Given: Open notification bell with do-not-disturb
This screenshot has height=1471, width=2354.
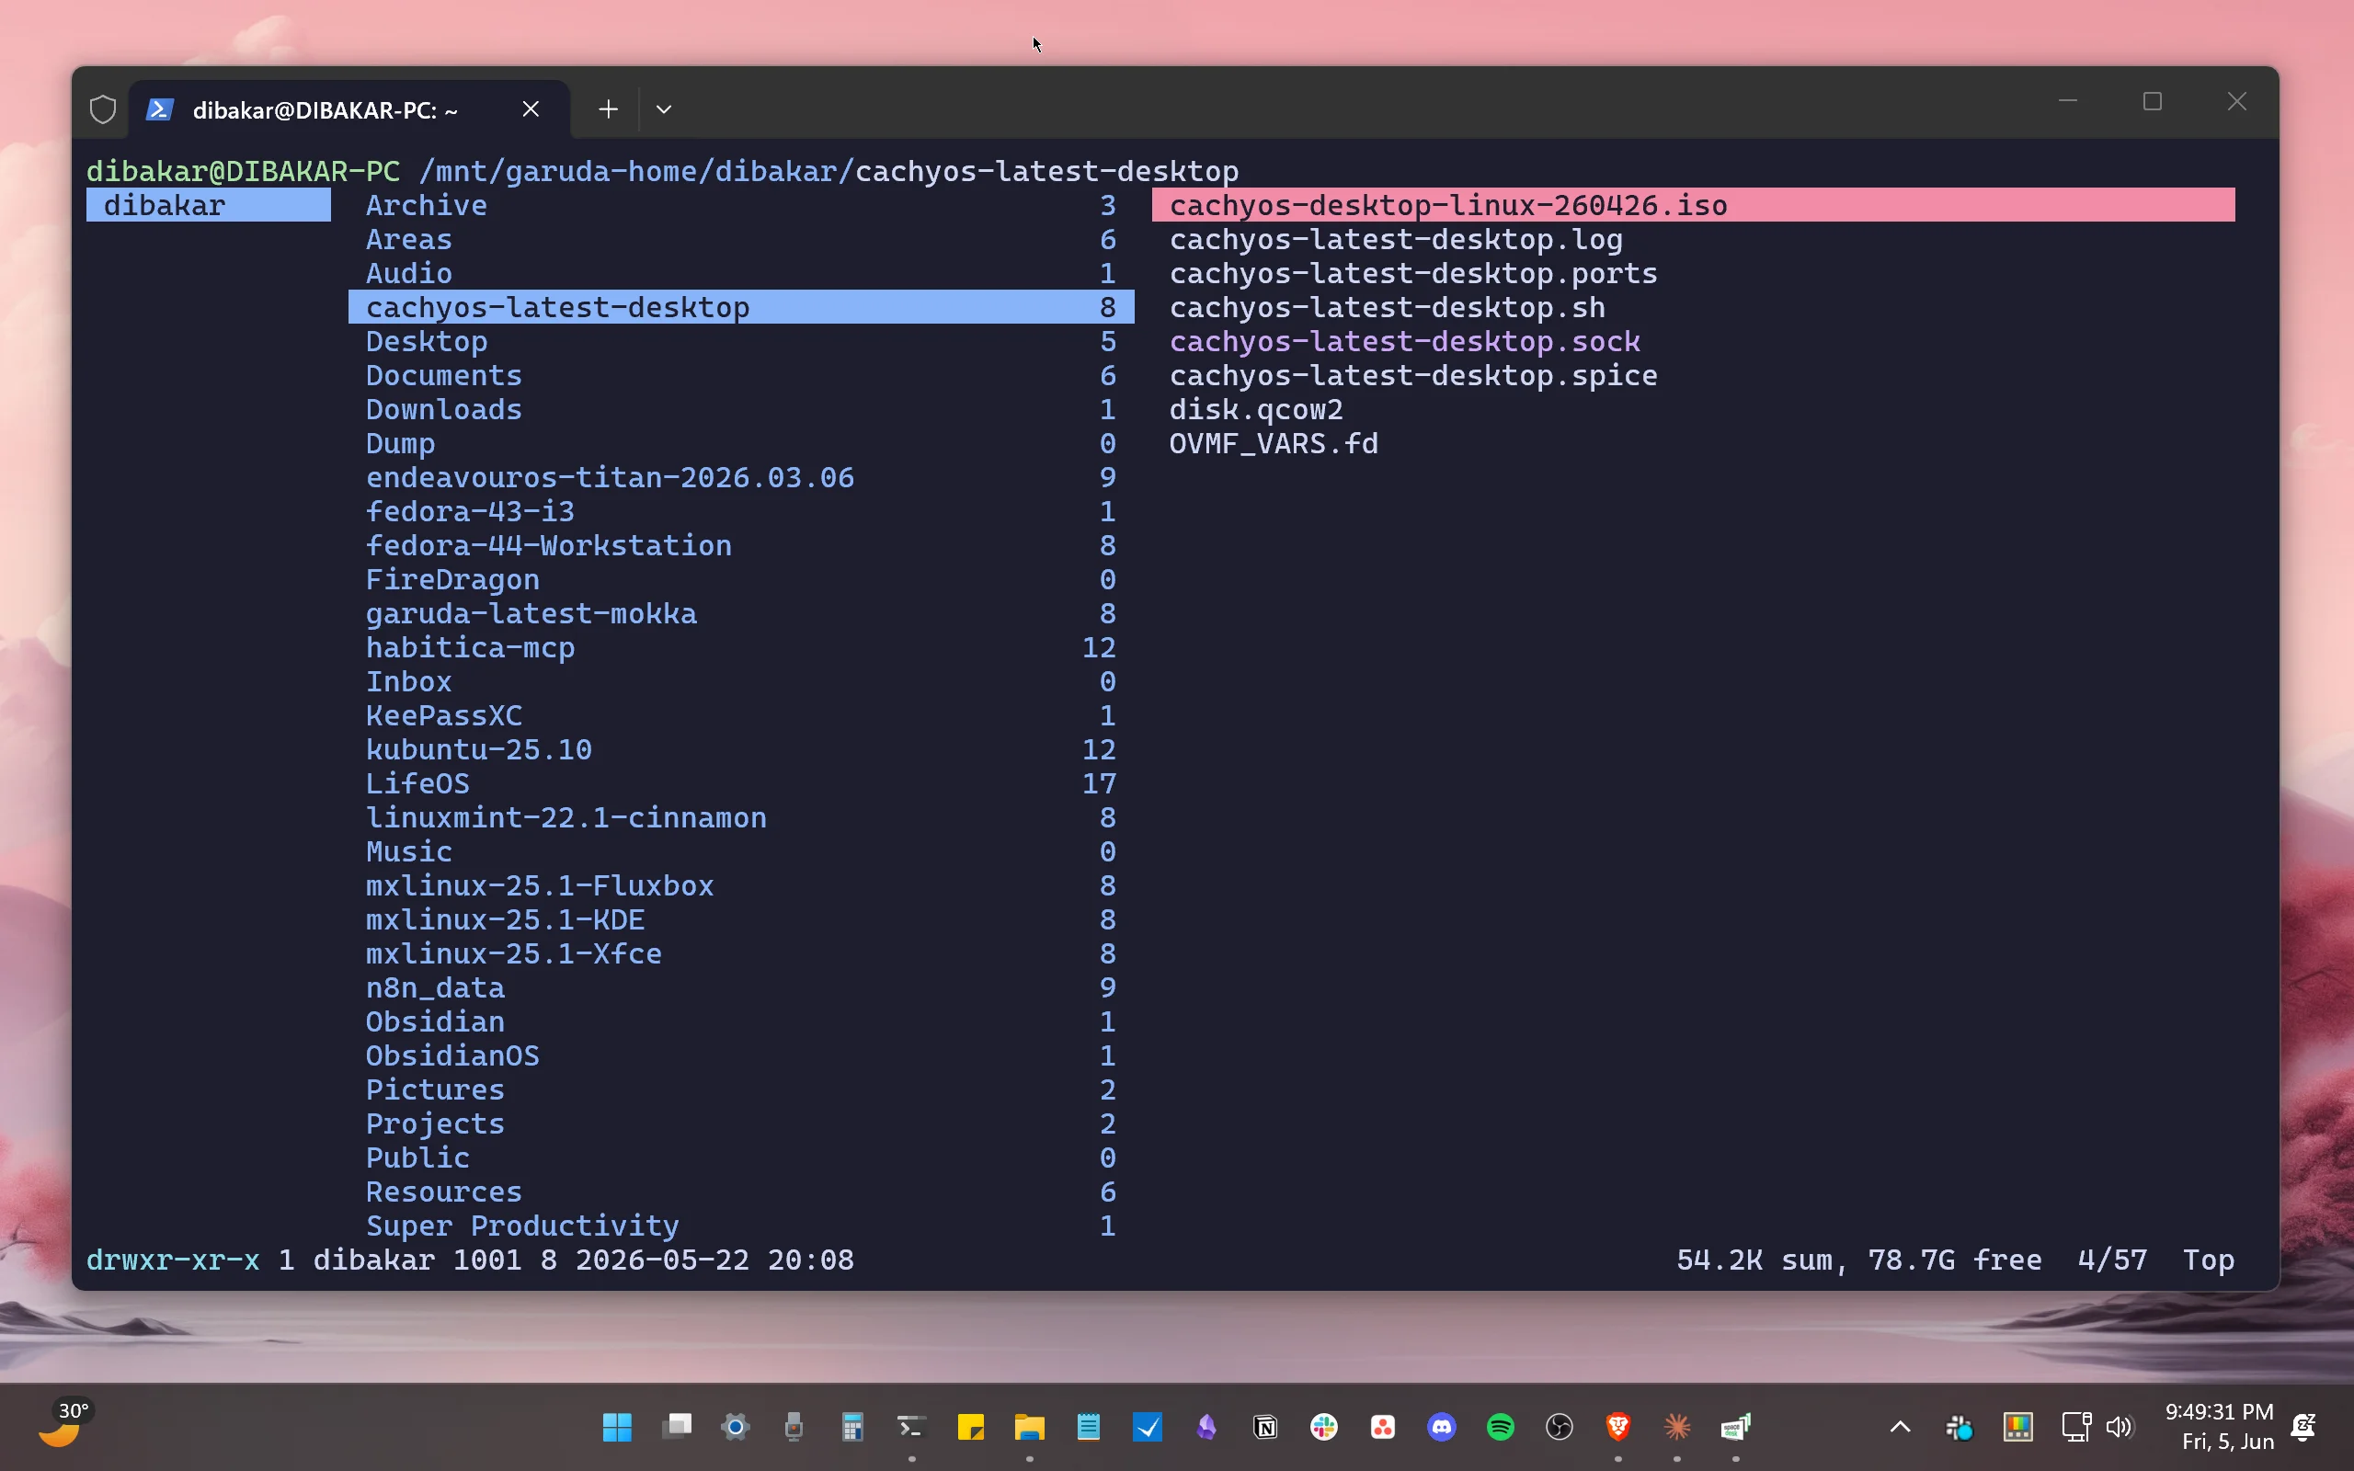Looking at the screenshot, I should [2303, 1427].
